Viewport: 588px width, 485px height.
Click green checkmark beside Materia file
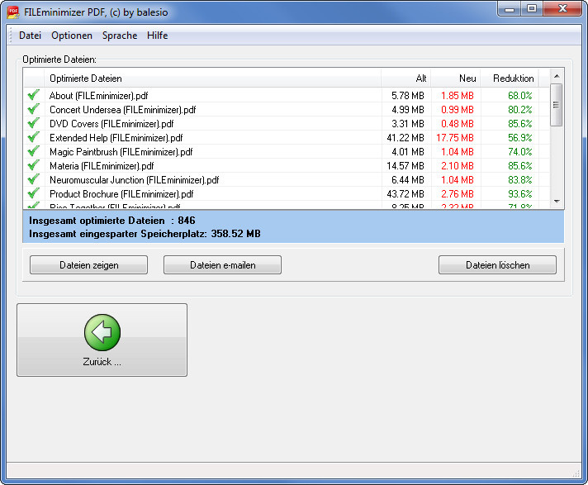point(34,165)
